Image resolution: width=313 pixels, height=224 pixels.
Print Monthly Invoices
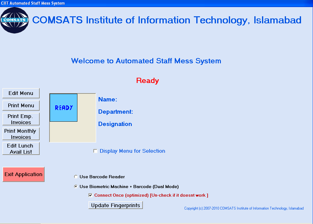click(x=21, y=134)
